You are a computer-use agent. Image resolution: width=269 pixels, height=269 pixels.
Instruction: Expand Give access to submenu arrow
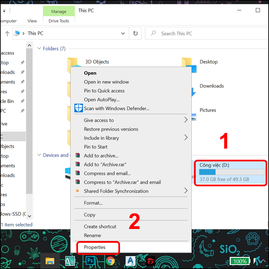(x=186, y=120)
